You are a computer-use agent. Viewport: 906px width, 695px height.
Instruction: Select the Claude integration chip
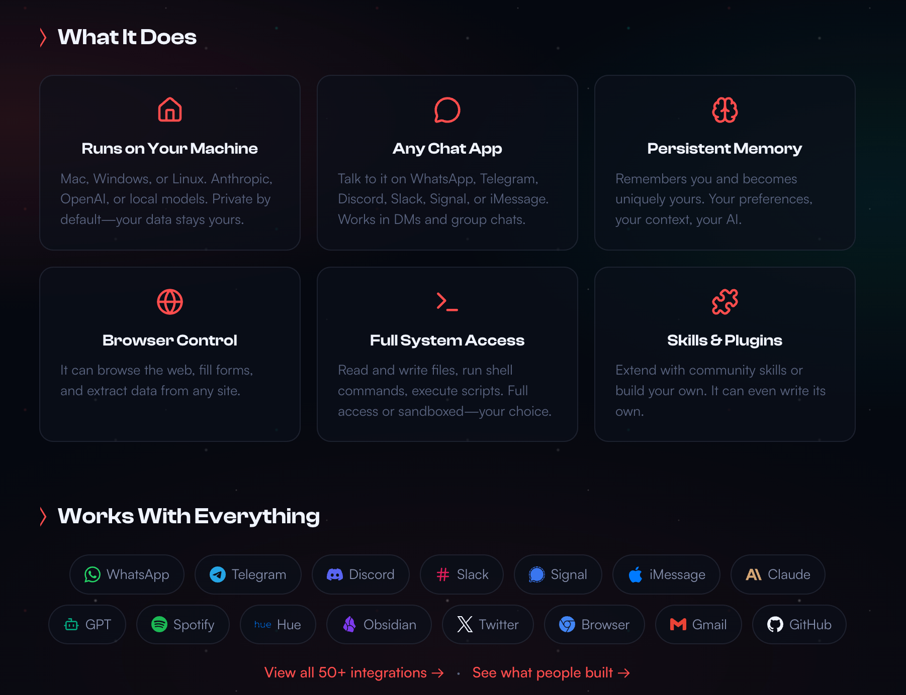[778, 574]
